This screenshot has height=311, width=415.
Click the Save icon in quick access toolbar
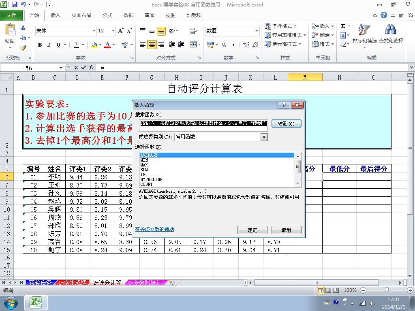(14, 4)
